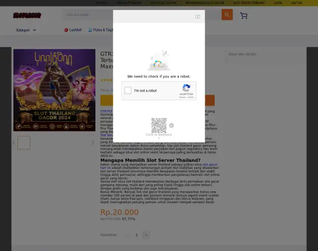Click "Dijual oleh Gtr303" seller text
This screenshot has height=251, width=318.
pos(242,54)
